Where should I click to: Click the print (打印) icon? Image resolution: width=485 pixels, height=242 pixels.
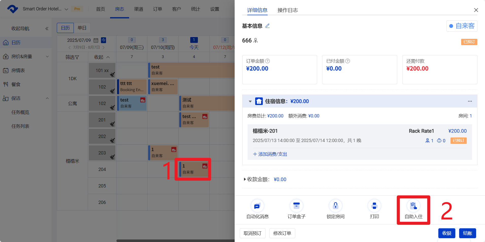tap(374, 206)
